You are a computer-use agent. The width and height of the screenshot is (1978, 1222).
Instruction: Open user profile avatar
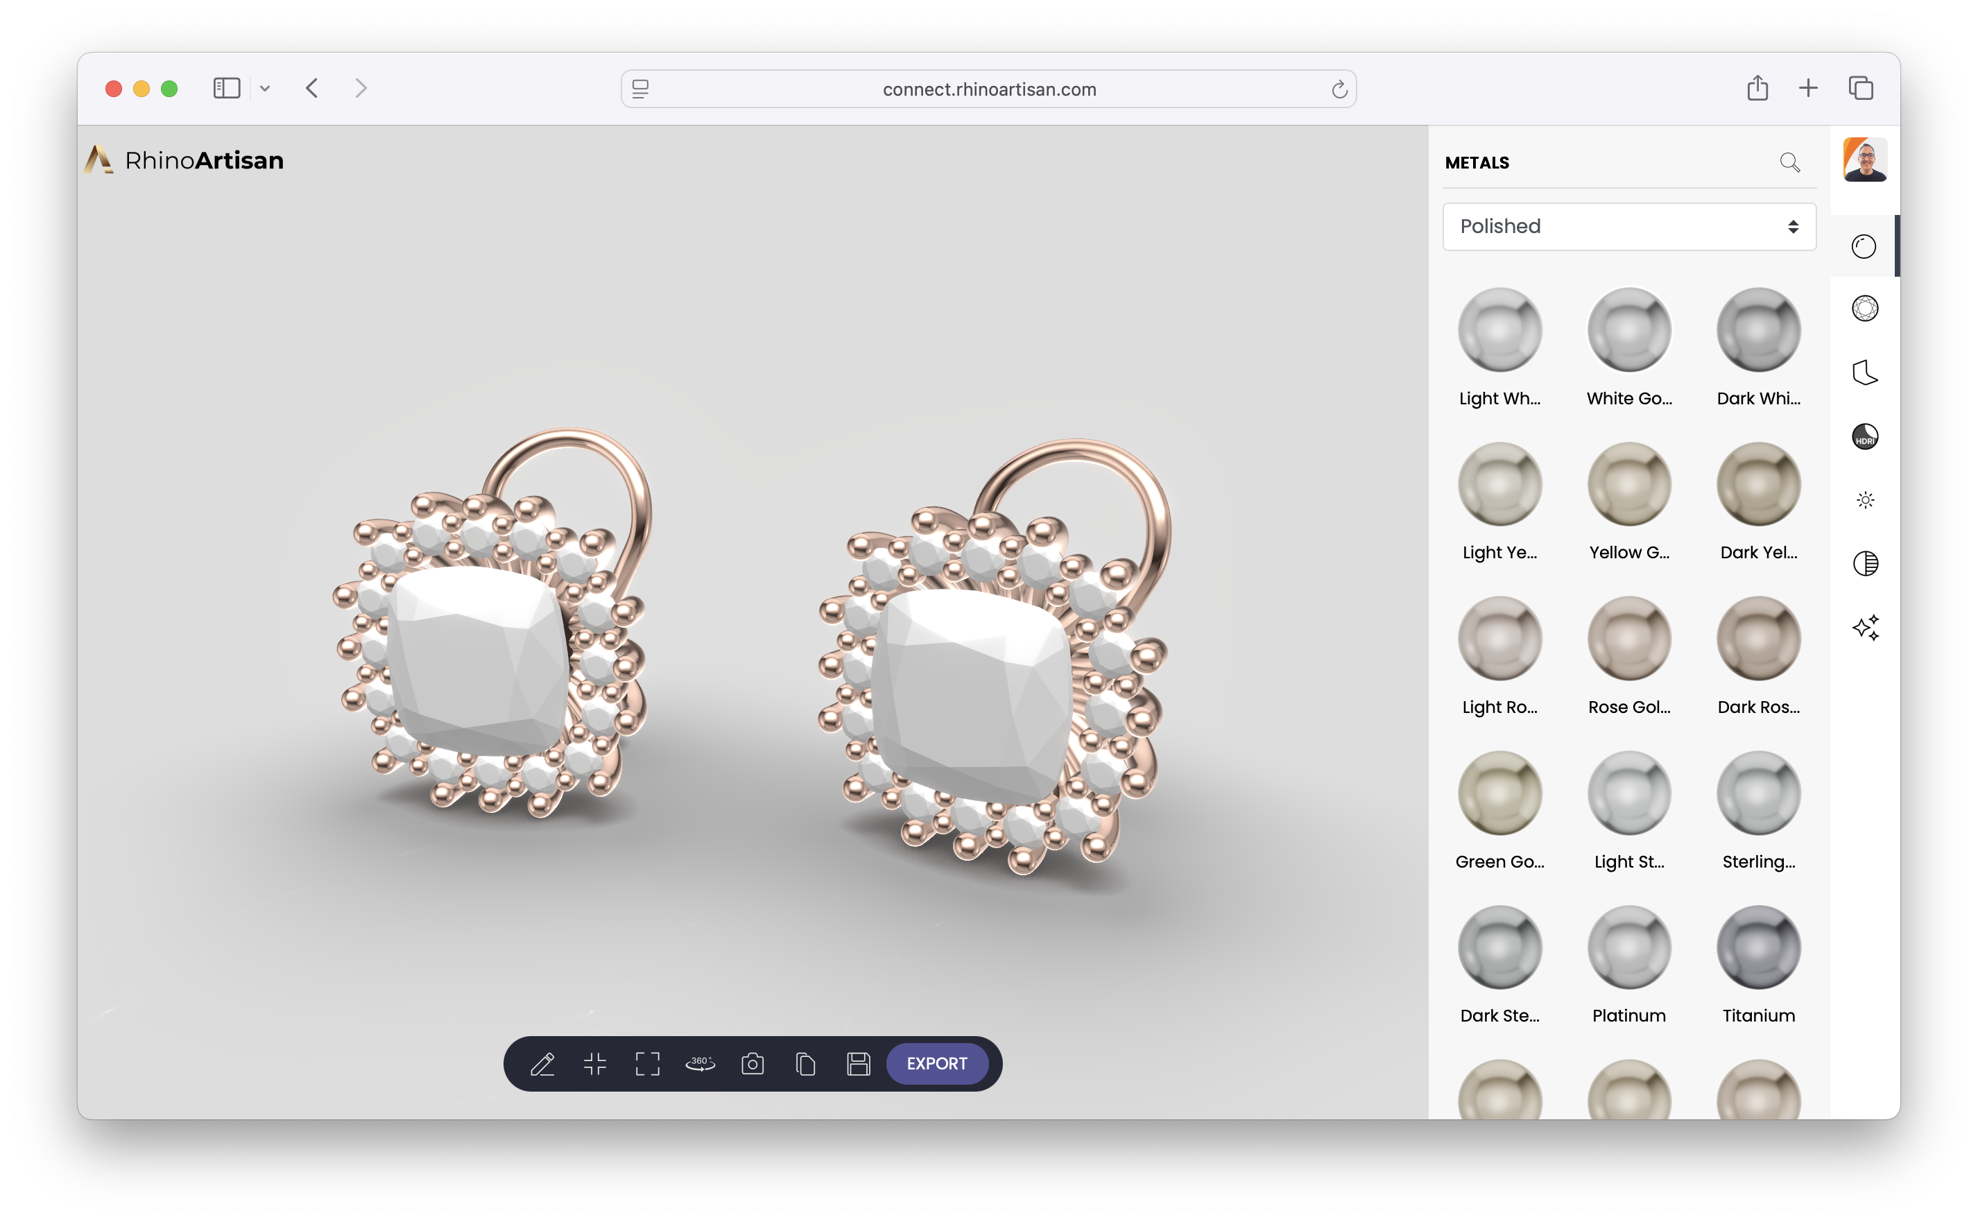click(x=1864, y=160)
